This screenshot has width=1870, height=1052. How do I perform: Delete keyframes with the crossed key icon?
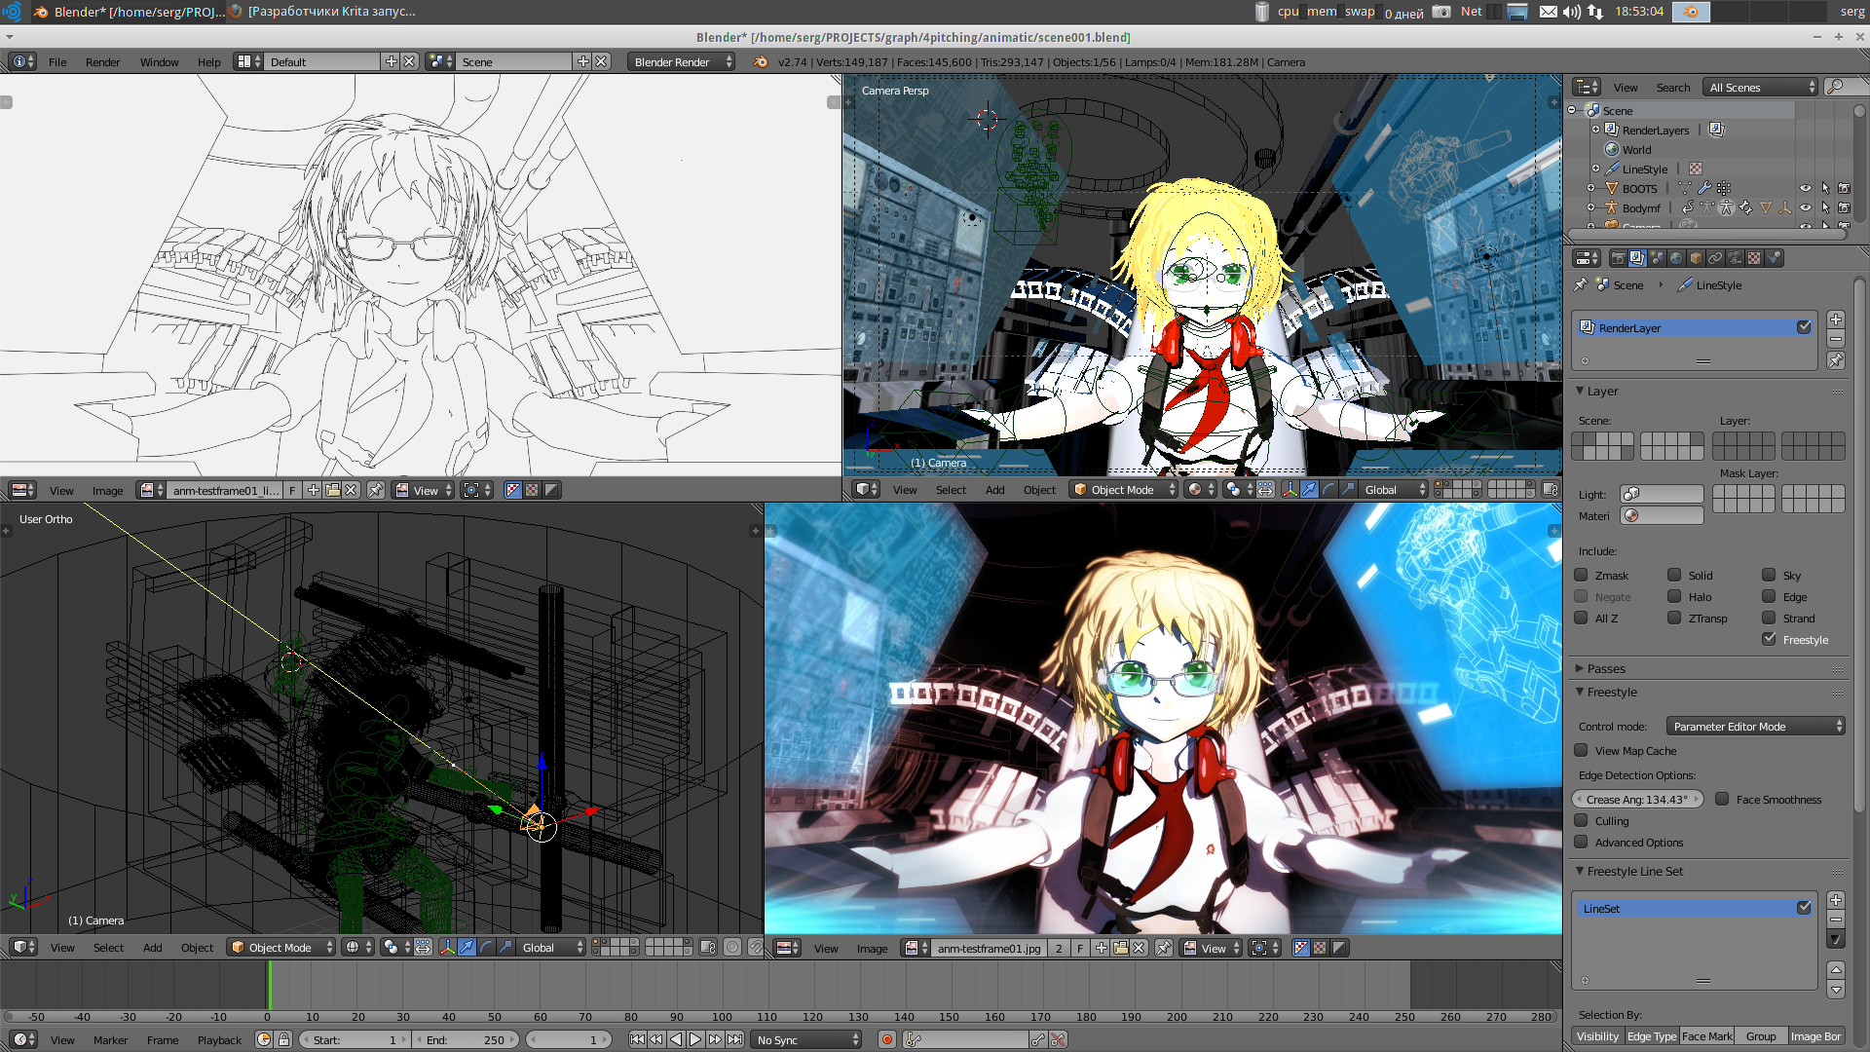(x=1058, y=1039)
